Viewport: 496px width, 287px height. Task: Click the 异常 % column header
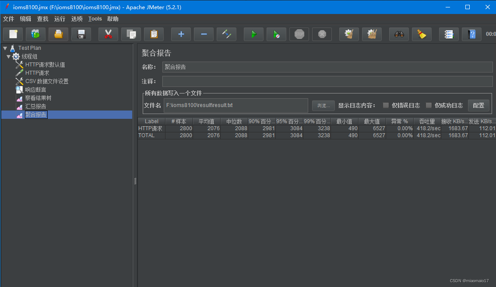[399, 121]
